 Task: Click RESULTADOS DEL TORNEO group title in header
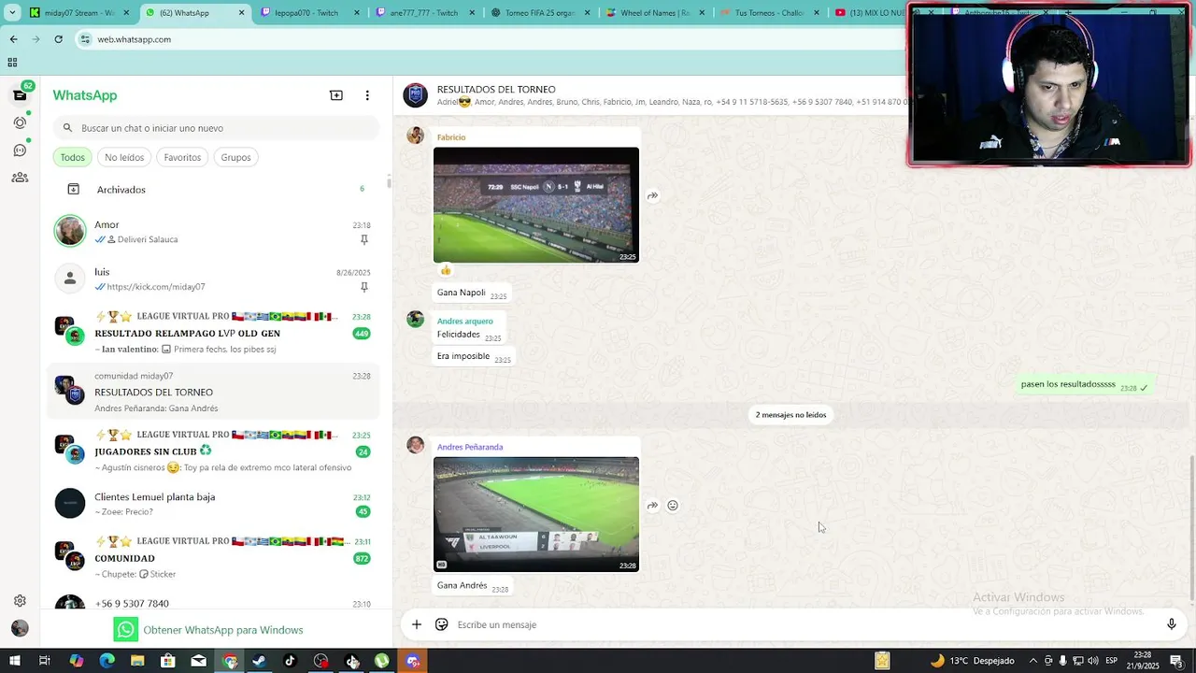tap(496, 89)
